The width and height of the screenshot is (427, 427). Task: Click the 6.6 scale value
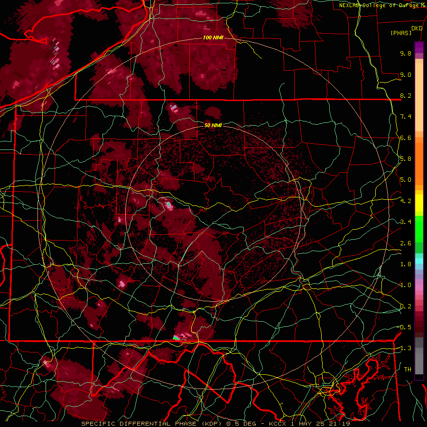click(x=406, y=138)
